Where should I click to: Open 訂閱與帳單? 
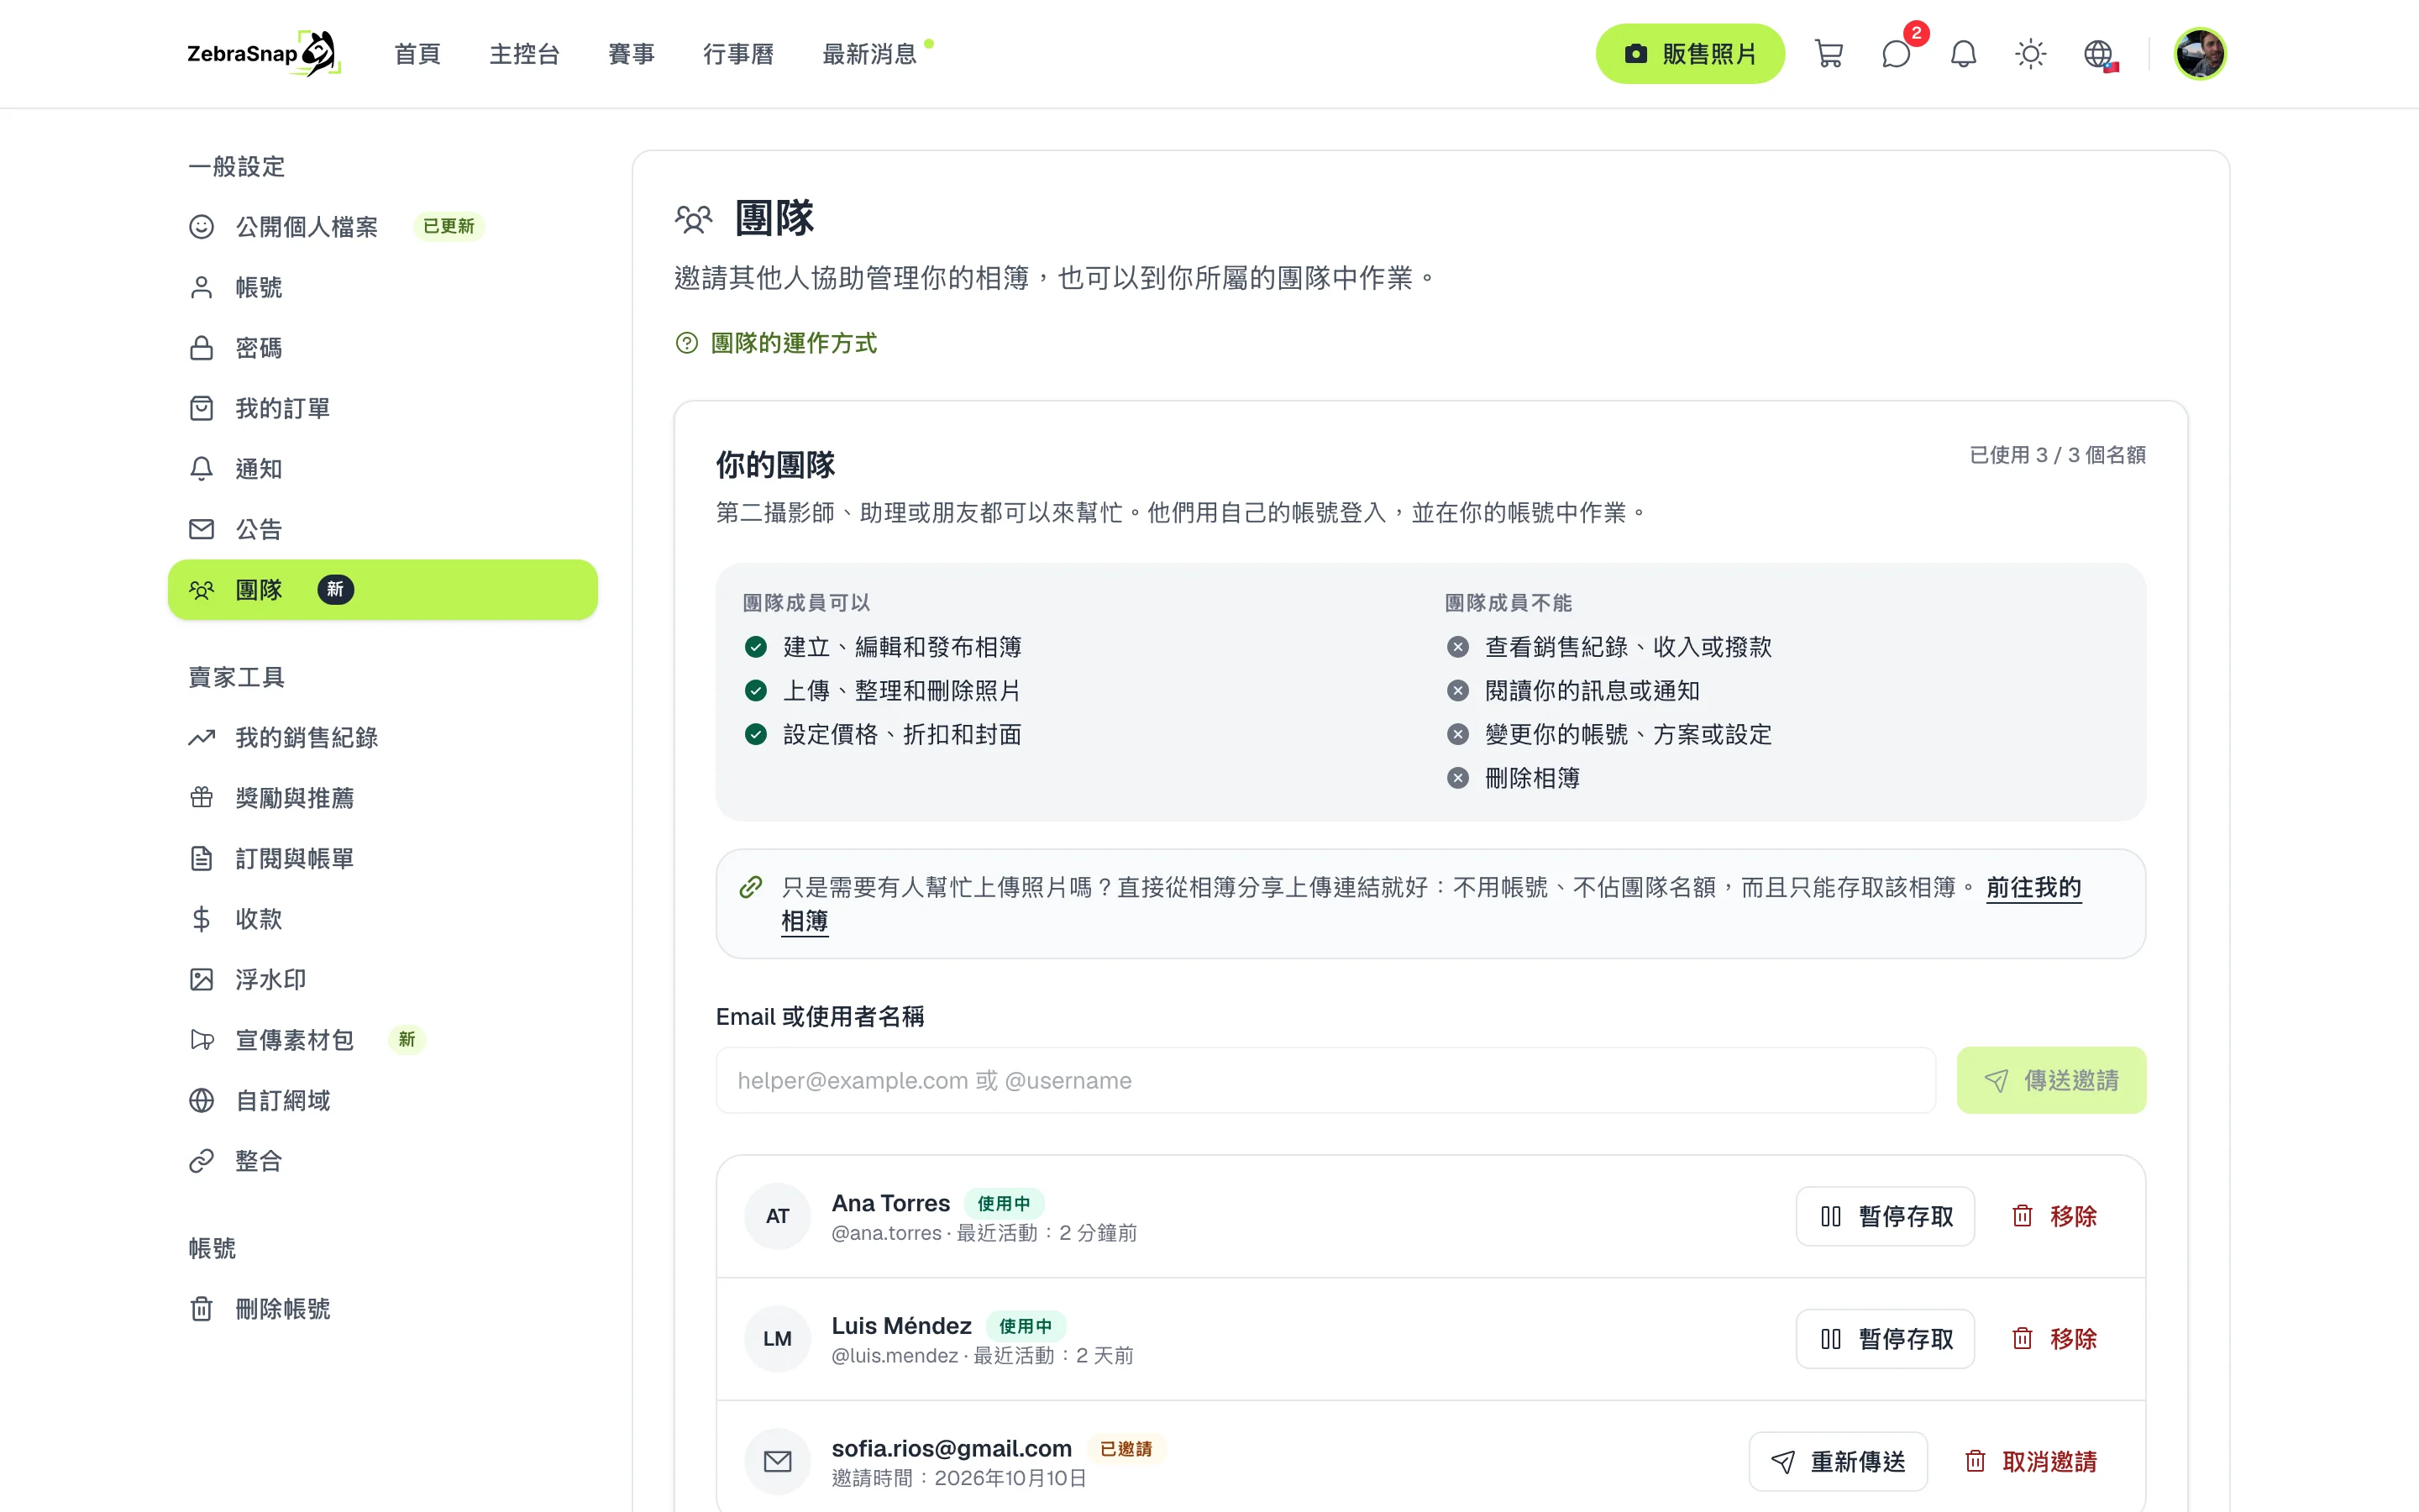(x=383, y=859)
